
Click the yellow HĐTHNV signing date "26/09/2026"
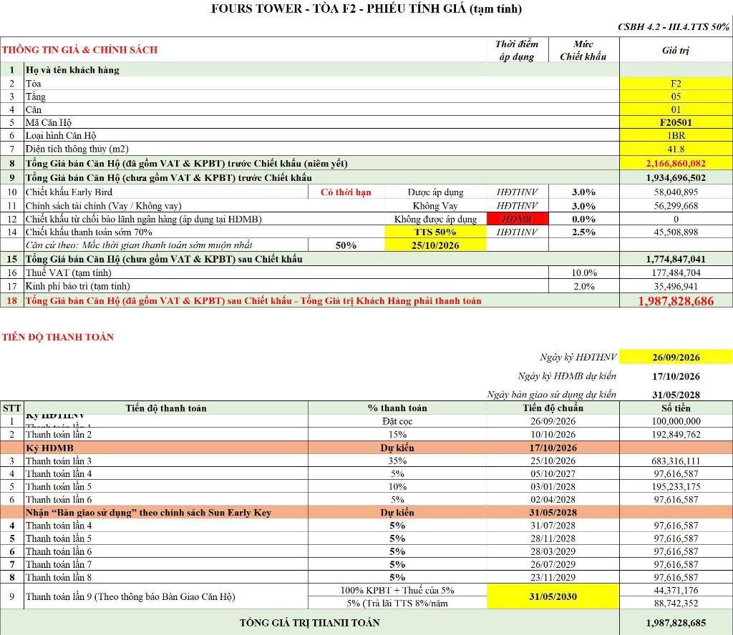(676, 358)
